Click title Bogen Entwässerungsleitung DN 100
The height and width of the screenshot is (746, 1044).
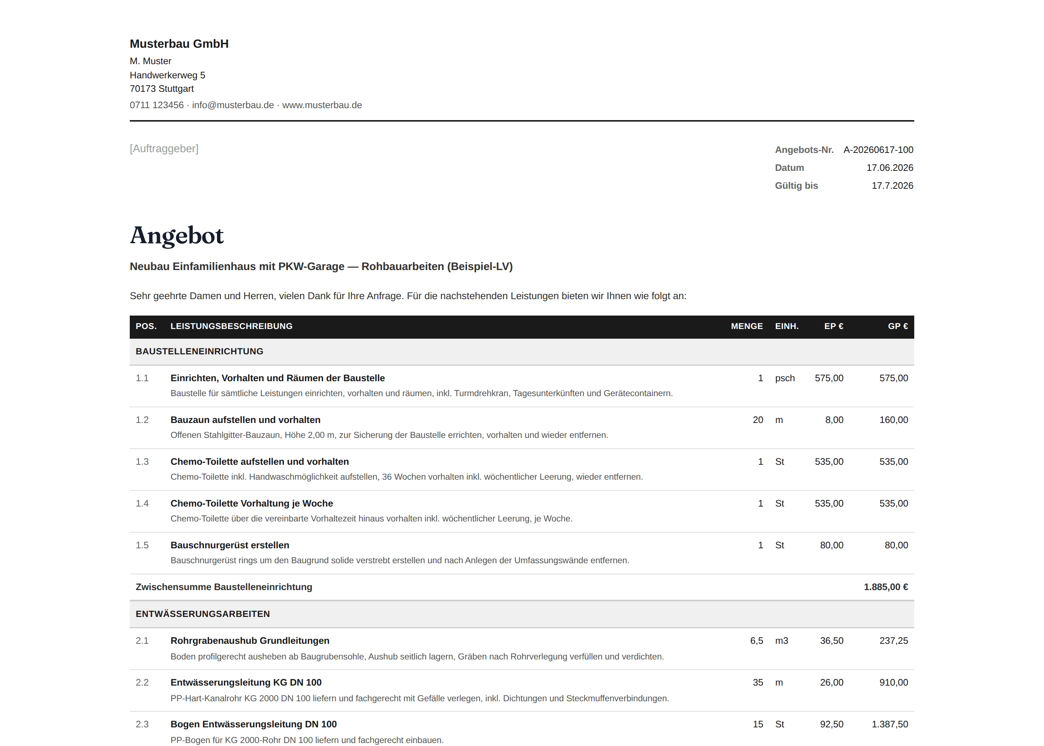(254, 724)
